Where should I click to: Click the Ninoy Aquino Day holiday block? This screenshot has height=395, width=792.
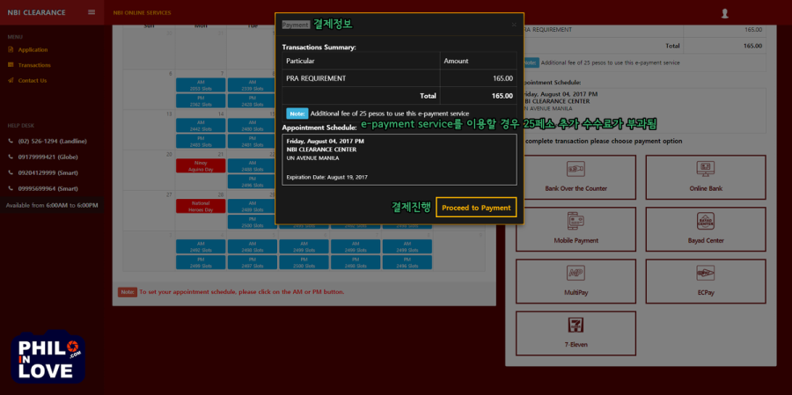pyautogui.click(x=201, y=165)
